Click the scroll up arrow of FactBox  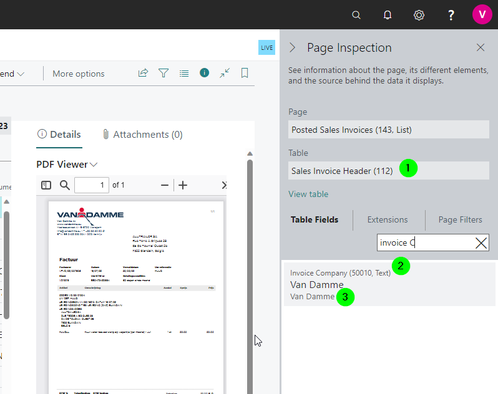[x=250, y=154]
